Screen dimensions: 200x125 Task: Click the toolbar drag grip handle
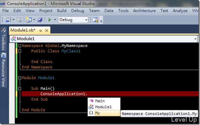click(x=2, y=20)
